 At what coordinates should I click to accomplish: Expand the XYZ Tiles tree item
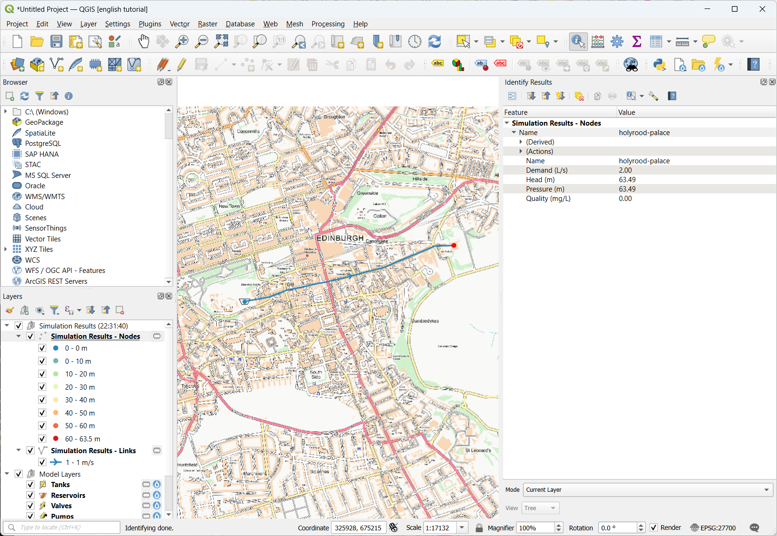(6, 249)
